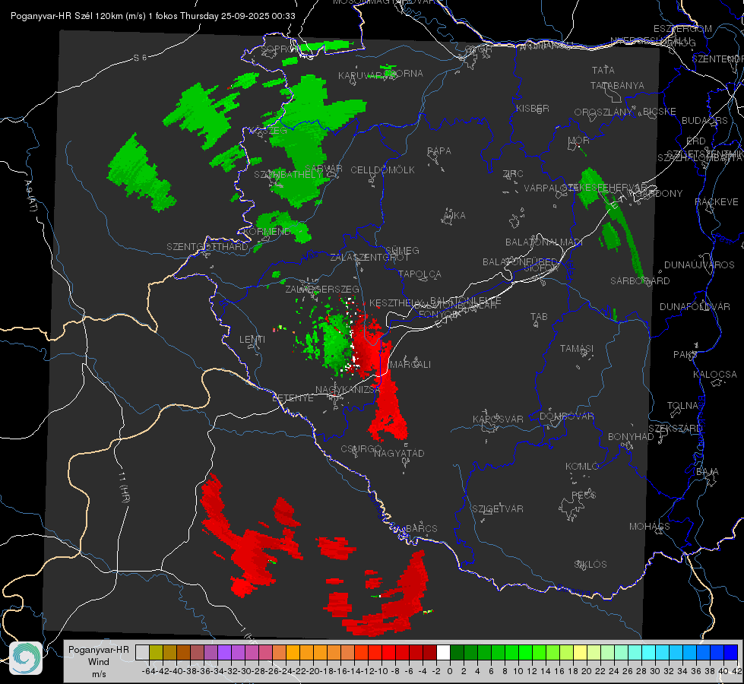Select the TATABANYA city label

click(617, 85)
